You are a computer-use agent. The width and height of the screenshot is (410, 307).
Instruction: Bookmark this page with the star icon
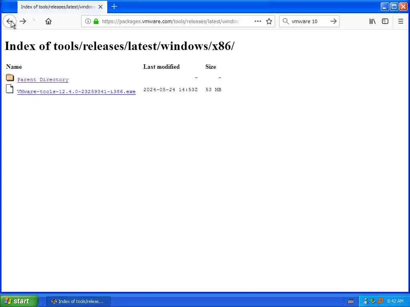pyautogui.click(x=269, y=22)
